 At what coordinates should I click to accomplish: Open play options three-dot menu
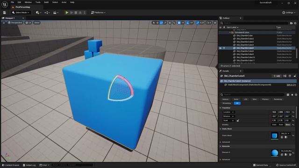(85, 13)
